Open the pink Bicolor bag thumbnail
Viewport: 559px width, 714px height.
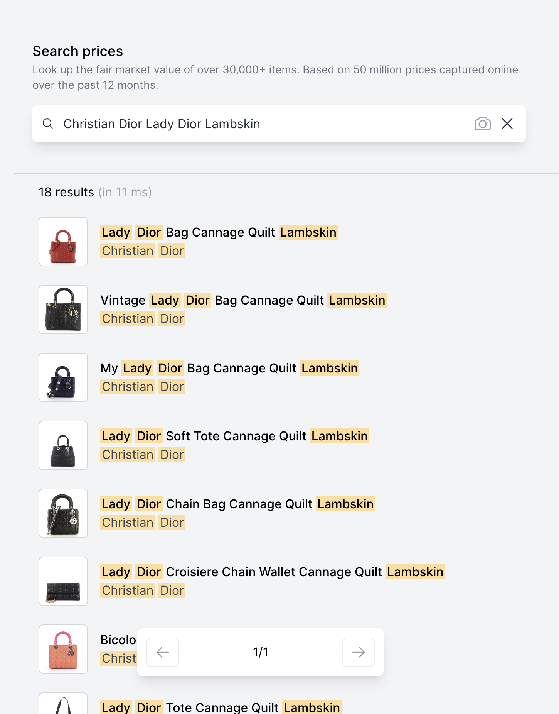(63, 649)
